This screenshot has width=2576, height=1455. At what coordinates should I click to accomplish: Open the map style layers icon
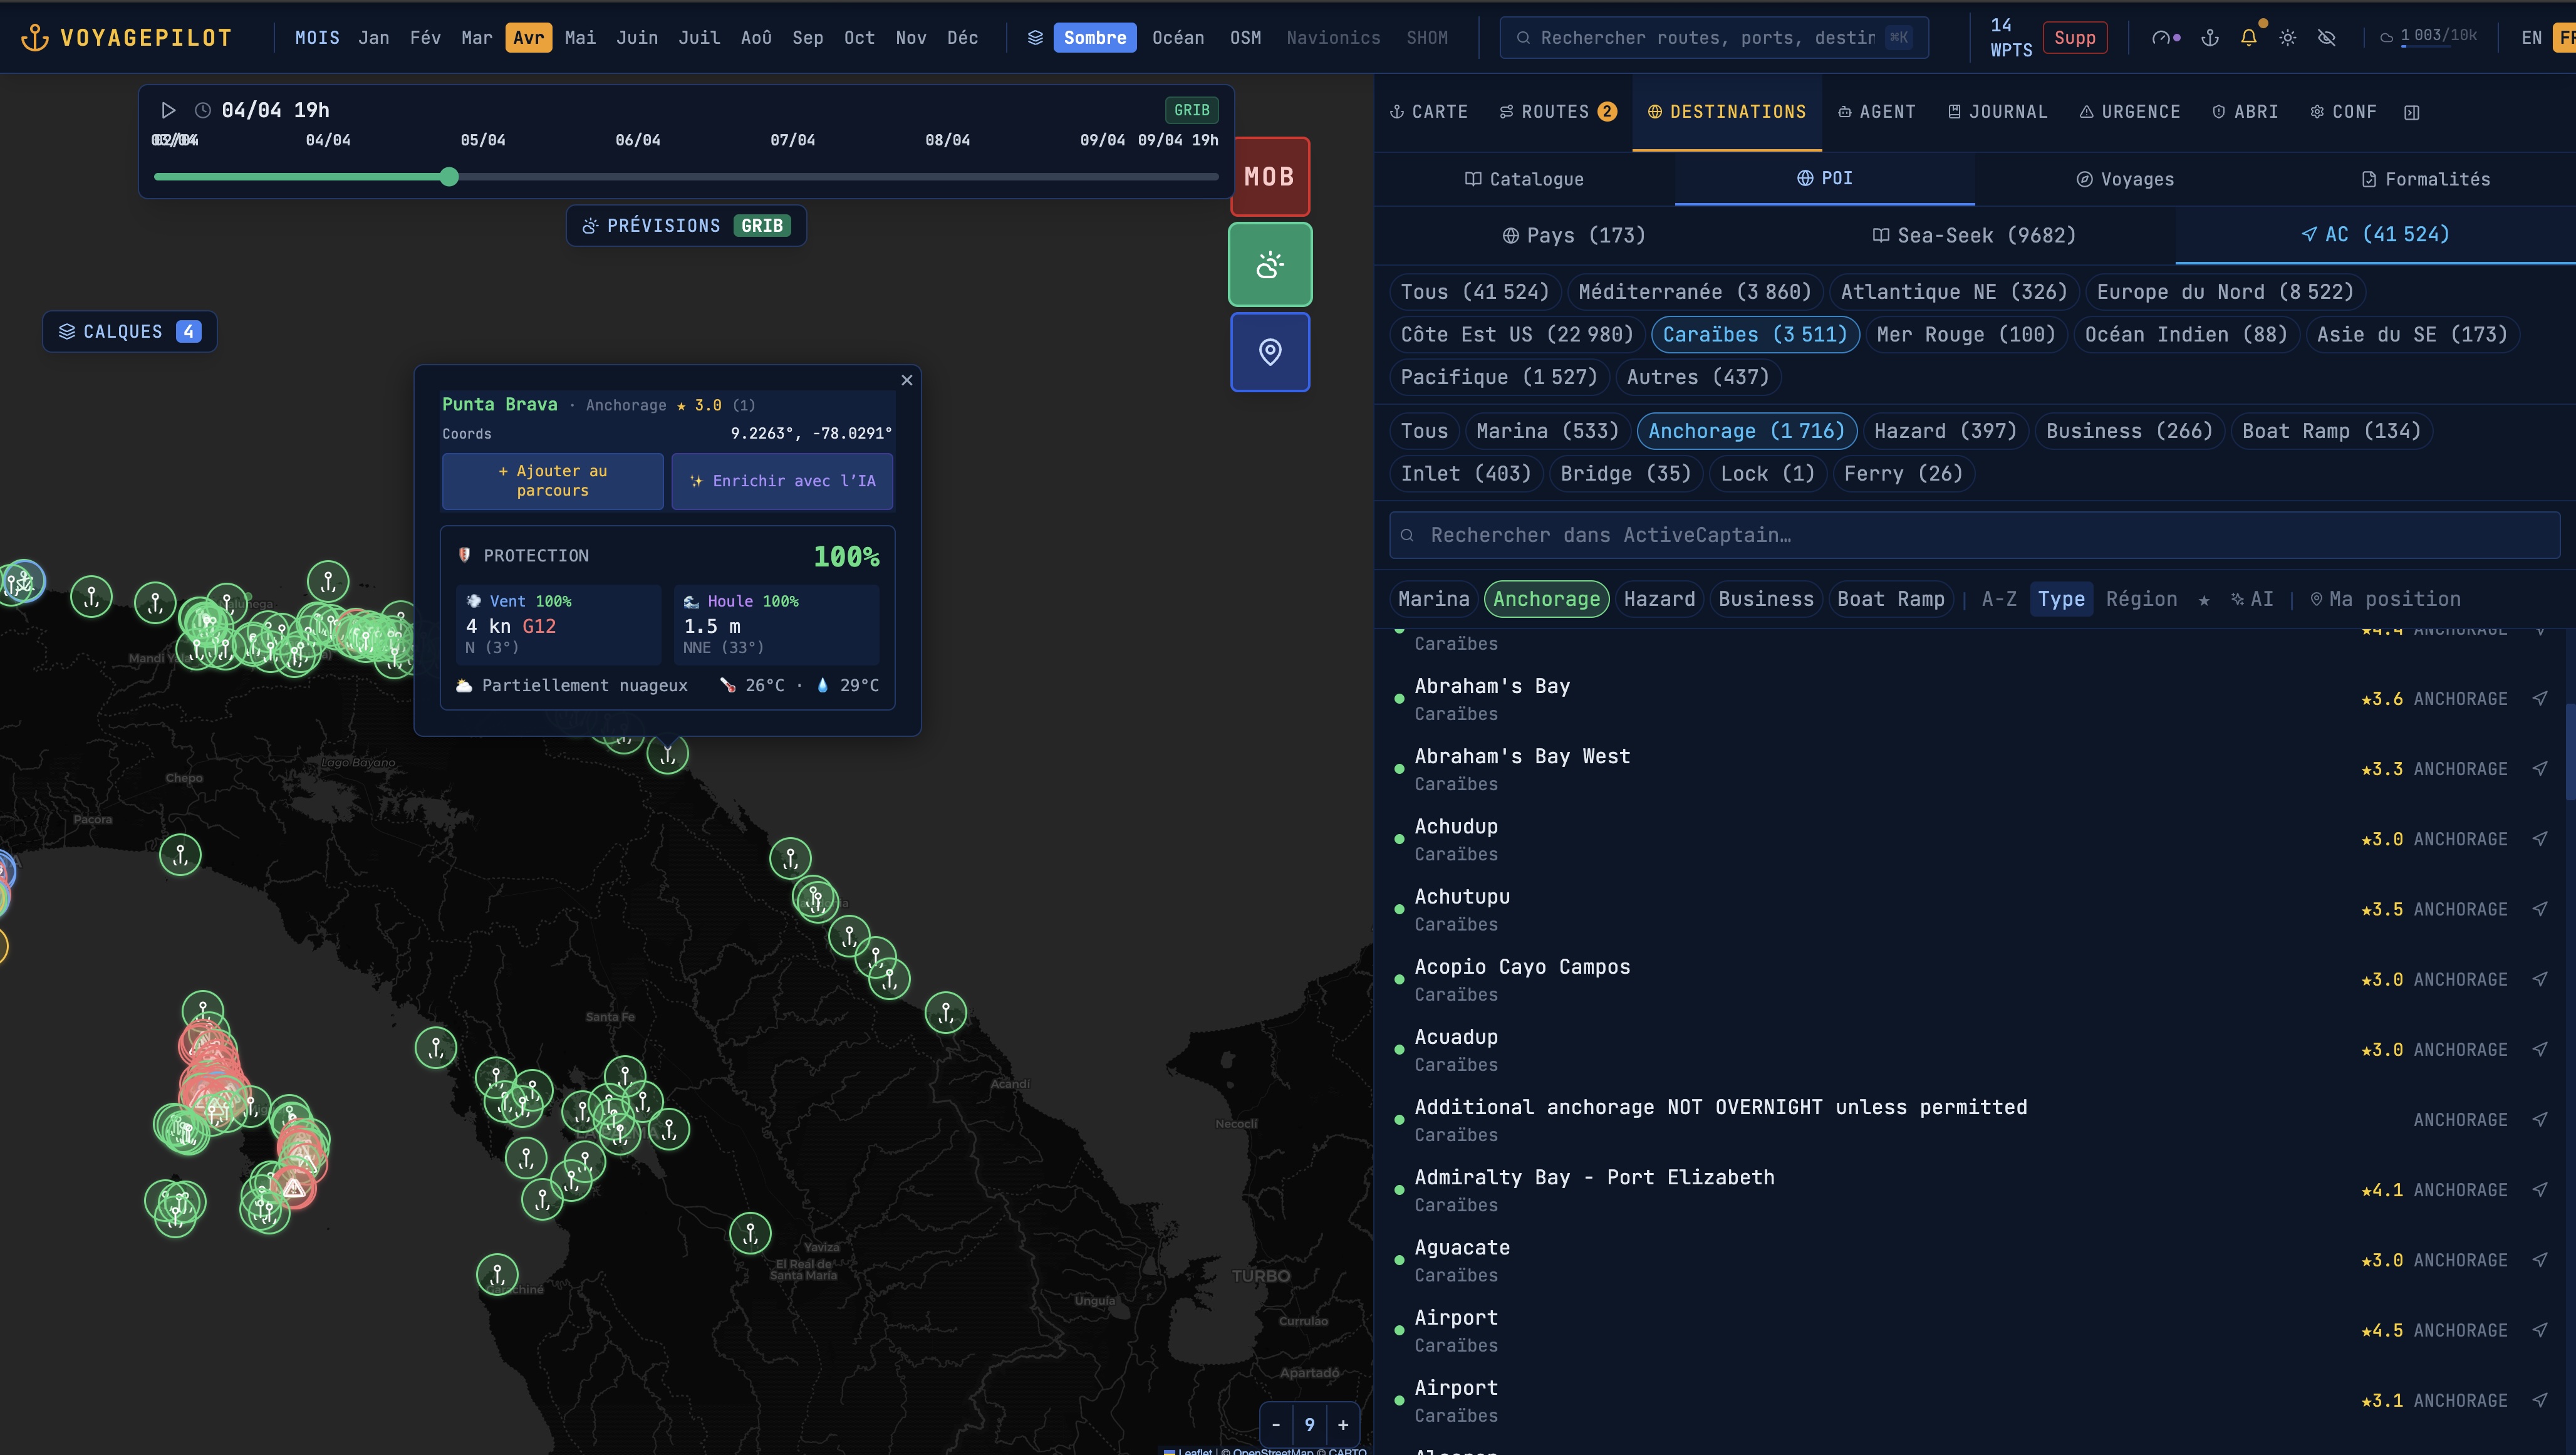click(1035, 38)
